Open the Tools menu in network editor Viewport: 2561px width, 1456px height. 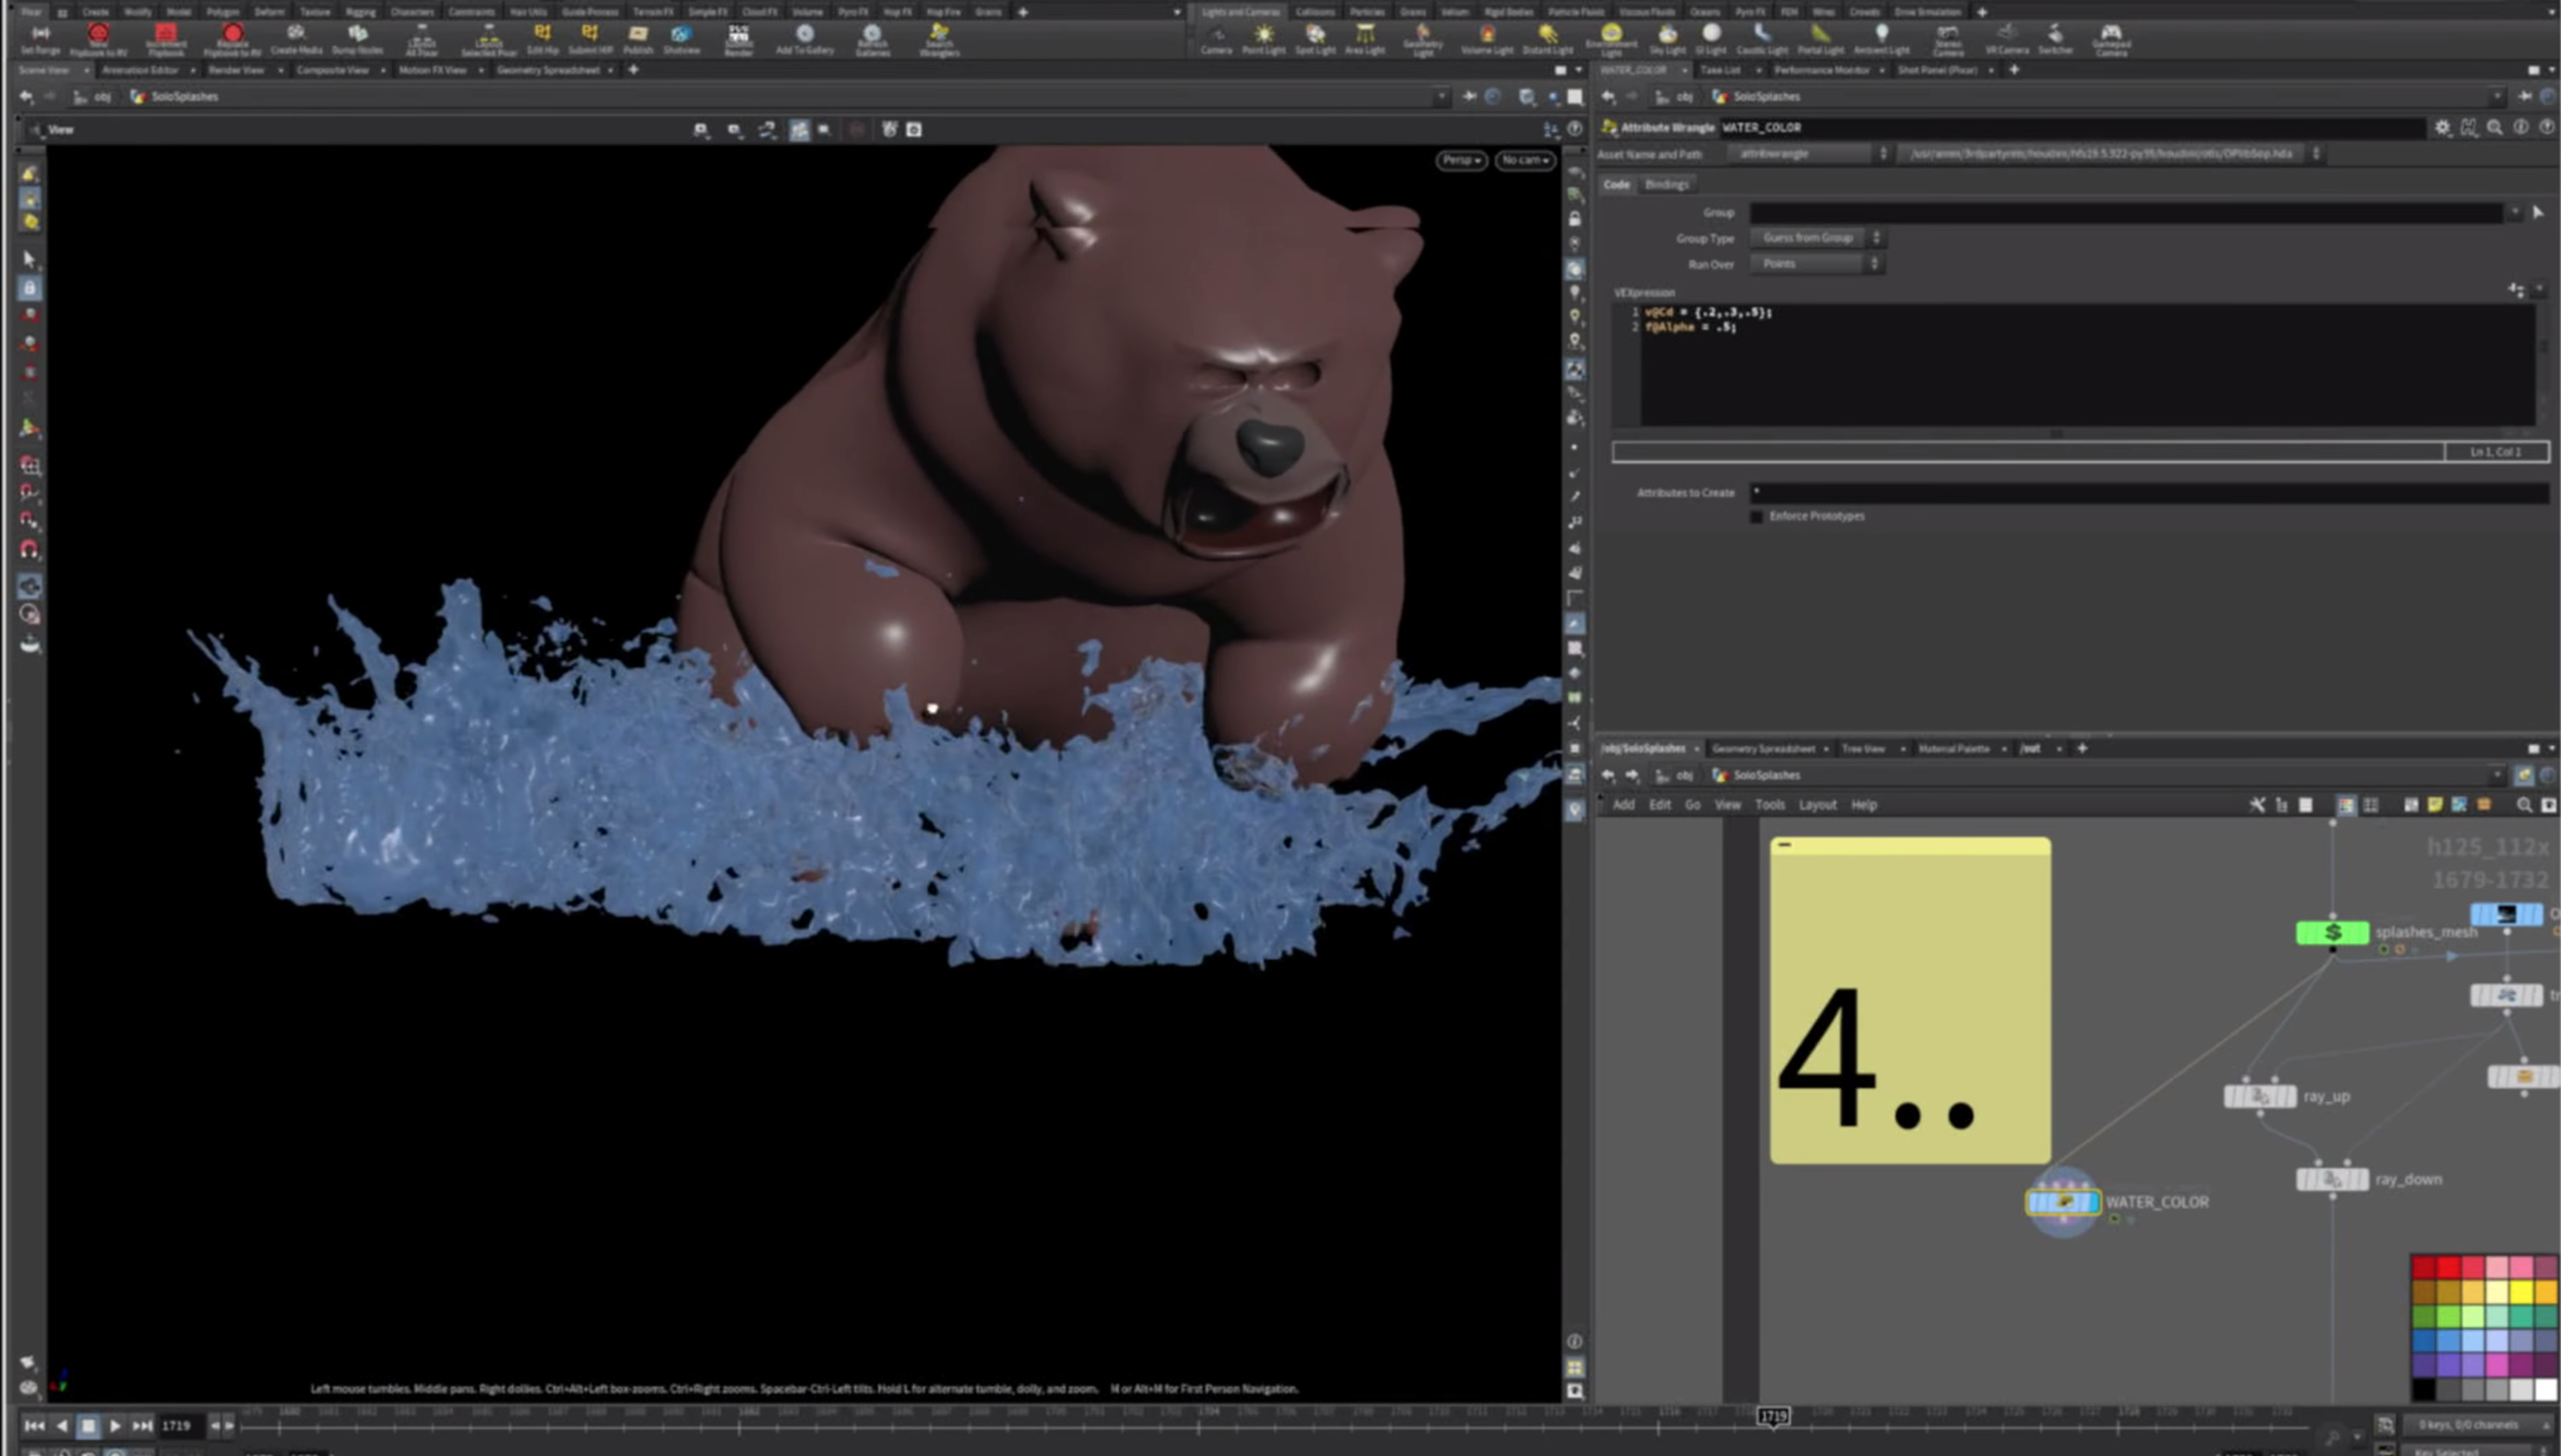click(x=1769, y=805)
